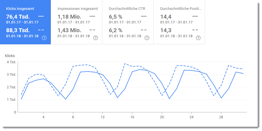The image size is (262, 131).
Task: Select the 14,4 position value
Action: [166, 17]
